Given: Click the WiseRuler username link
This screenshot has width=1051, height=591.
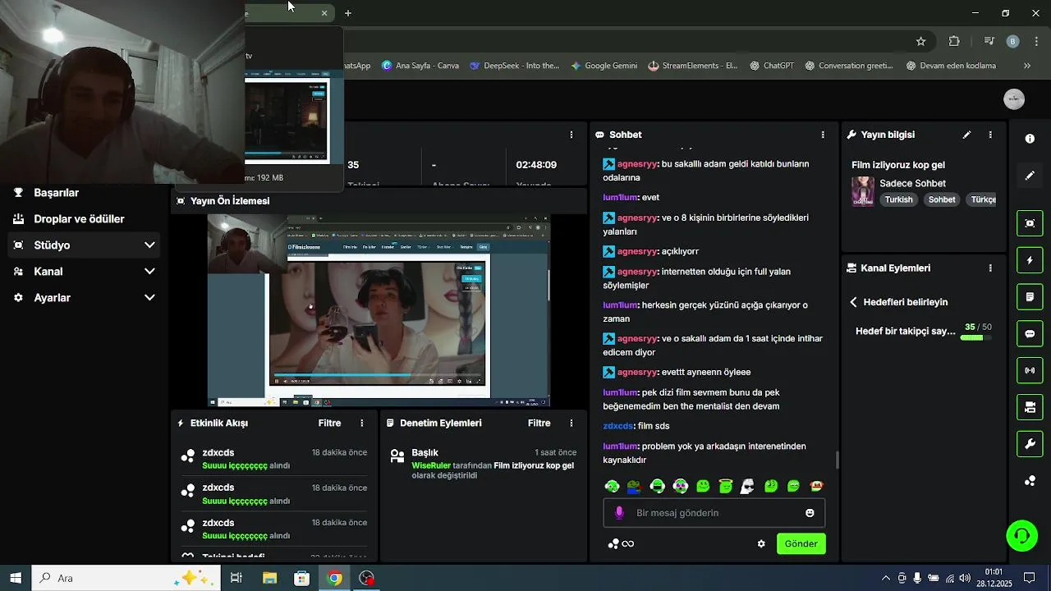Looking at the screenshot, I should (x=431, y=465).
